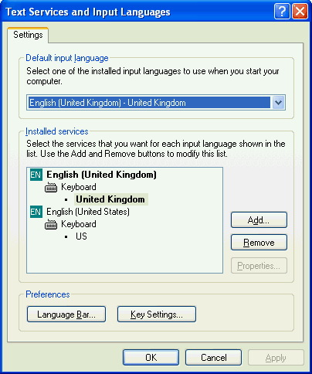
Task: Open the default input language dropdown arrow
Action: [278, 103]
